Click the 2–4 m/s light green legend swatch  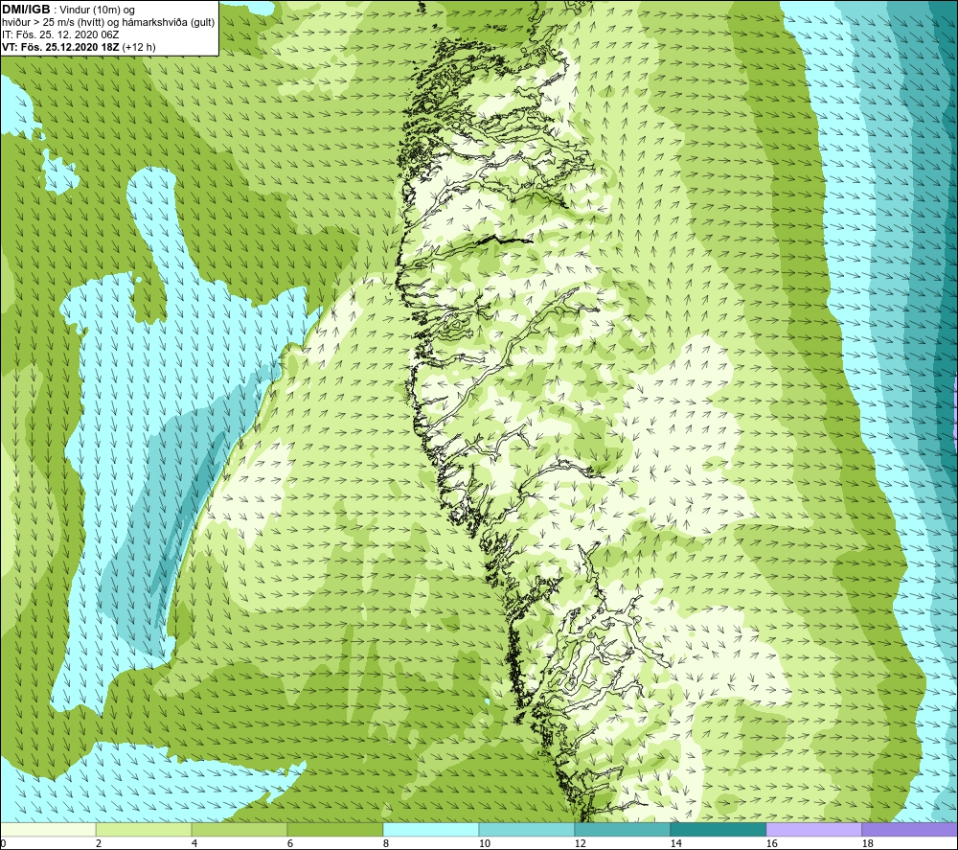pyautogui.click(x=144, y=829)
